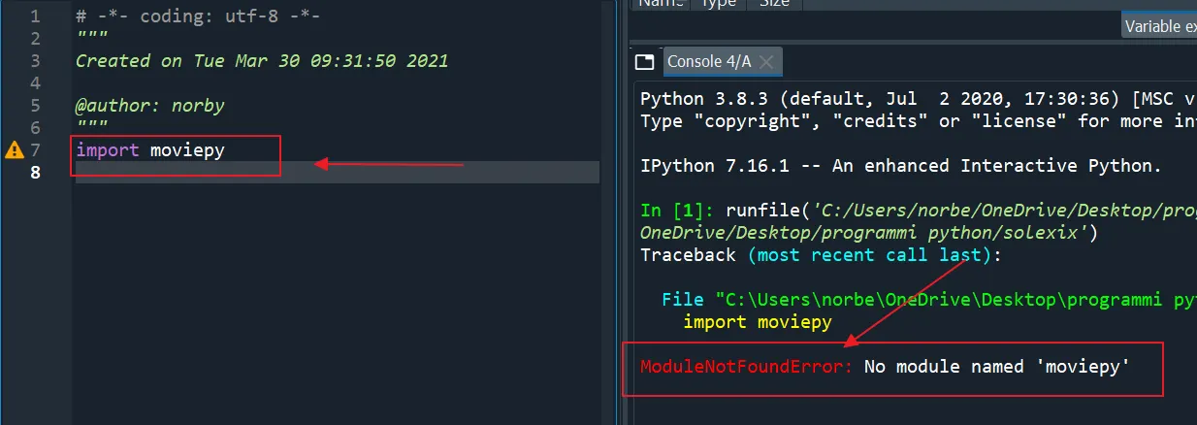The height and width of the screenshot is (425, 1197).
Task: Click the Type column header
Action: [x=718, y=4]
